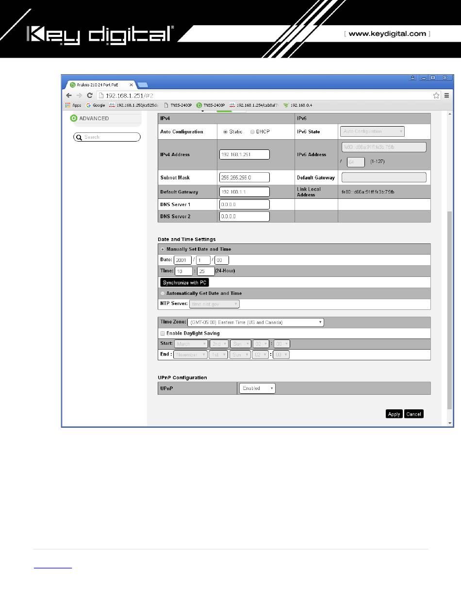Screen dimensions: 461x596
Task: Click the IPv6 Address field
Action: 384,147
